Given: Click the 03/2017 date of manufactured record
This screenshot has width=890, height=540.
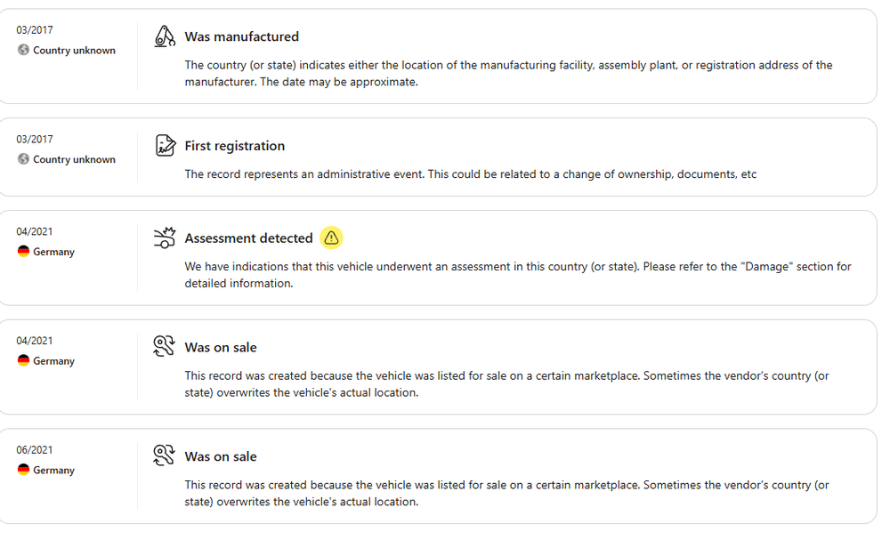Looking at the screenshot, I should tap(34, 30).
